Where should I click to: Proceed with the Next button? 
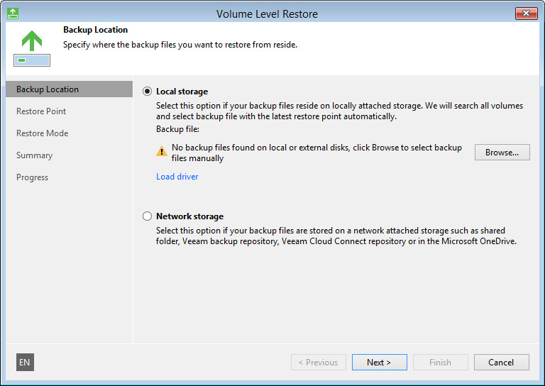tap(380, 363)
